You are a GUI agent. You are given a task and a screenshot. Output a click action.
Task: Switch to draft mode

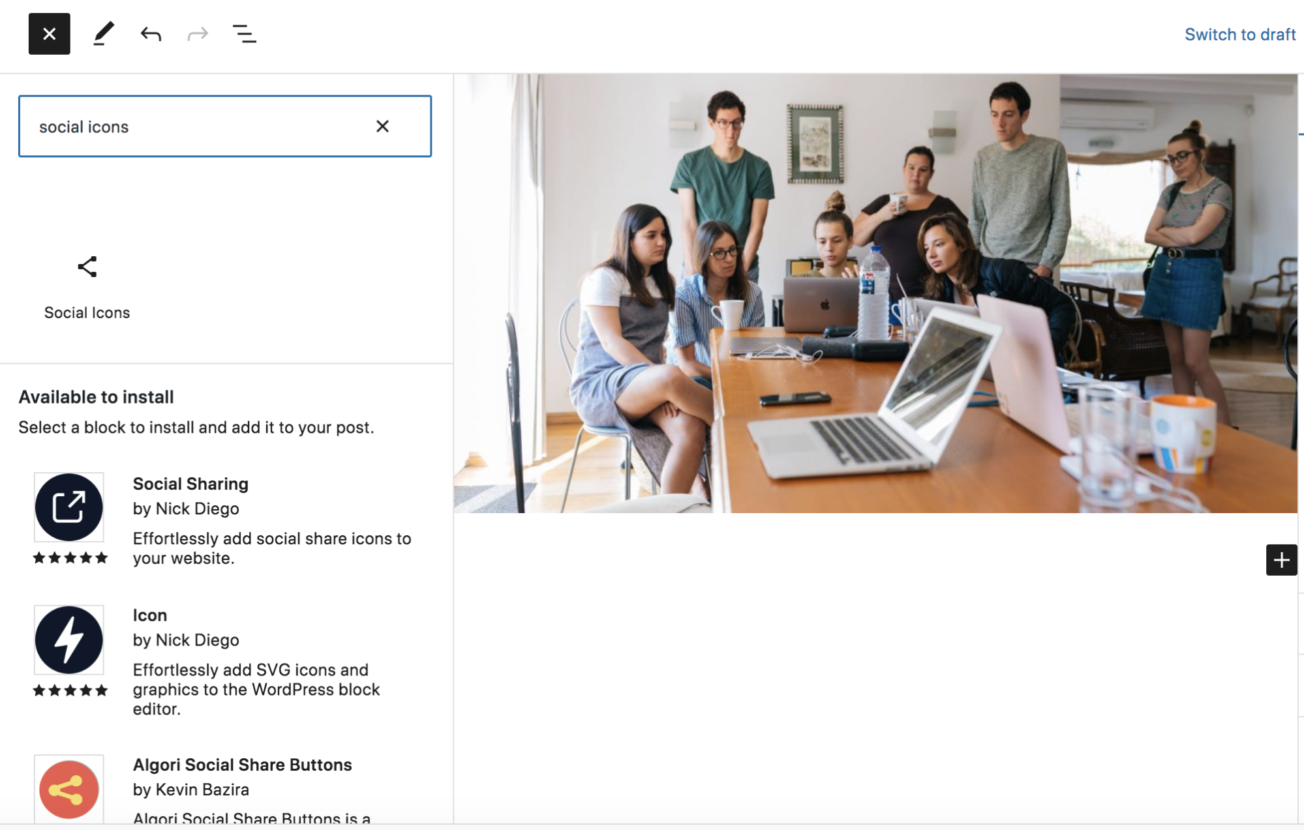tap(1238, 34)
